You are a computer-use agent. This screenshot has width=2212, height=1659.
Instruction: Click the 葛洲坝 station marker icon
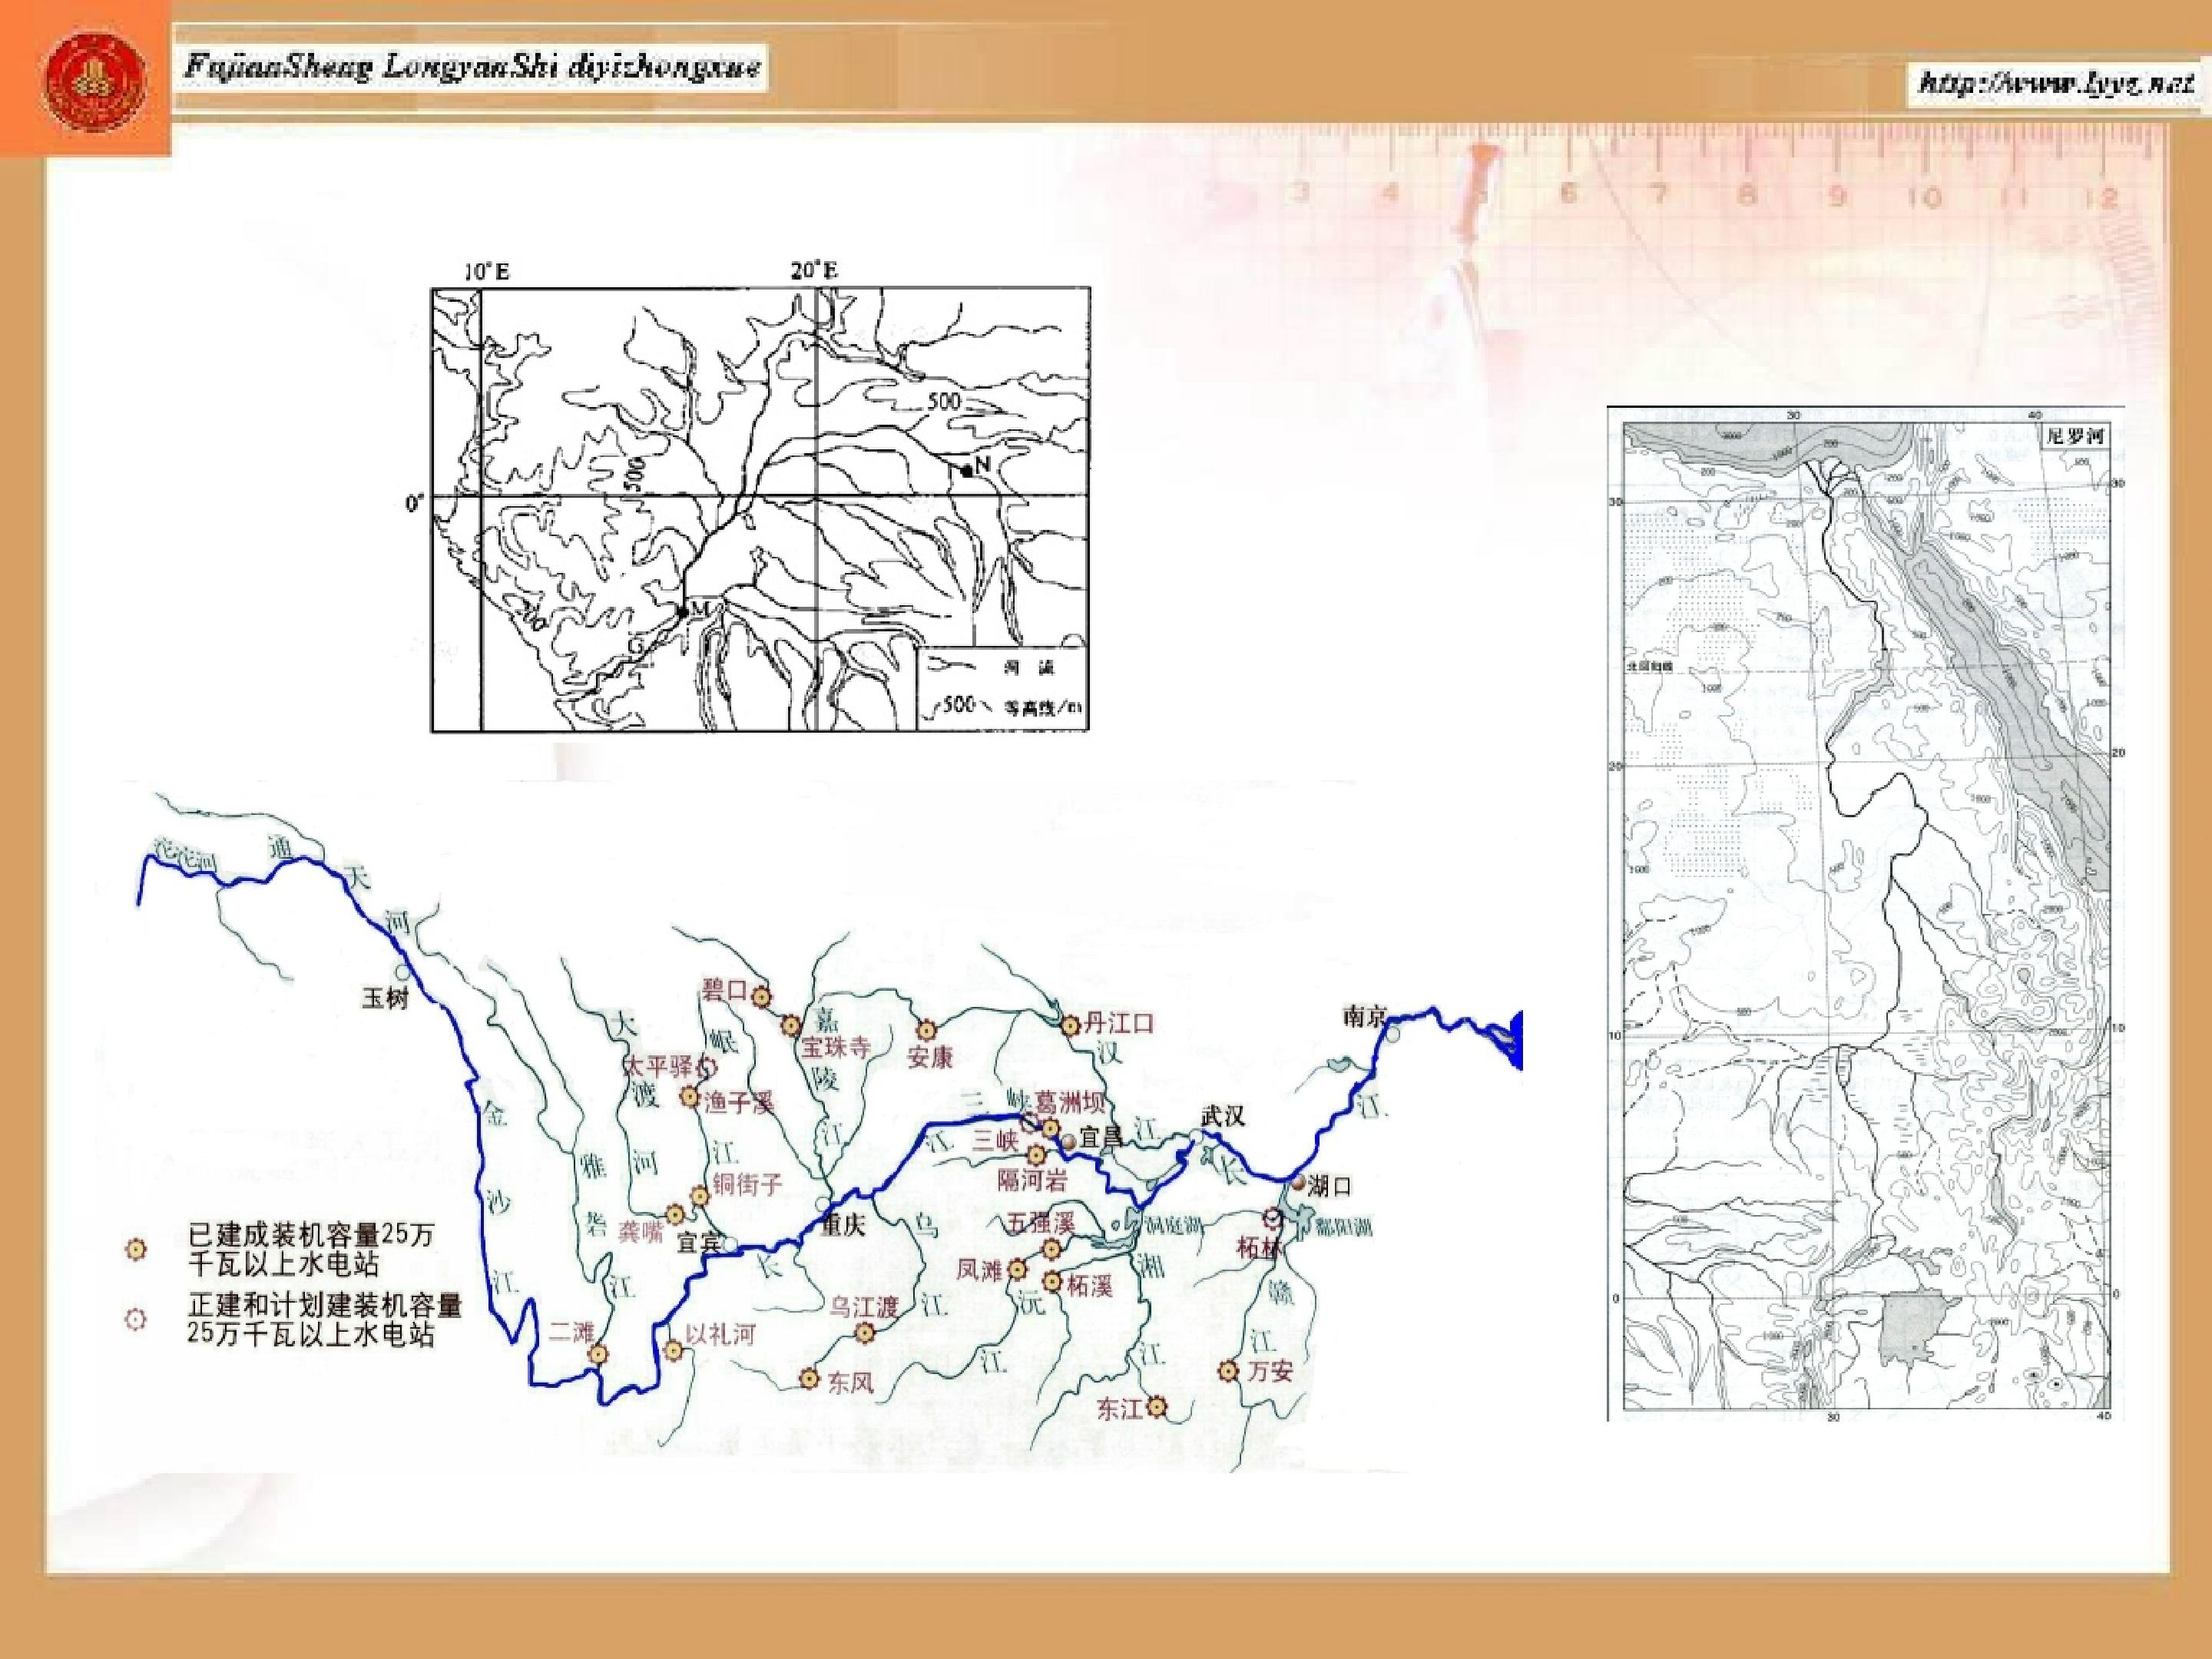(1051, 1128)
